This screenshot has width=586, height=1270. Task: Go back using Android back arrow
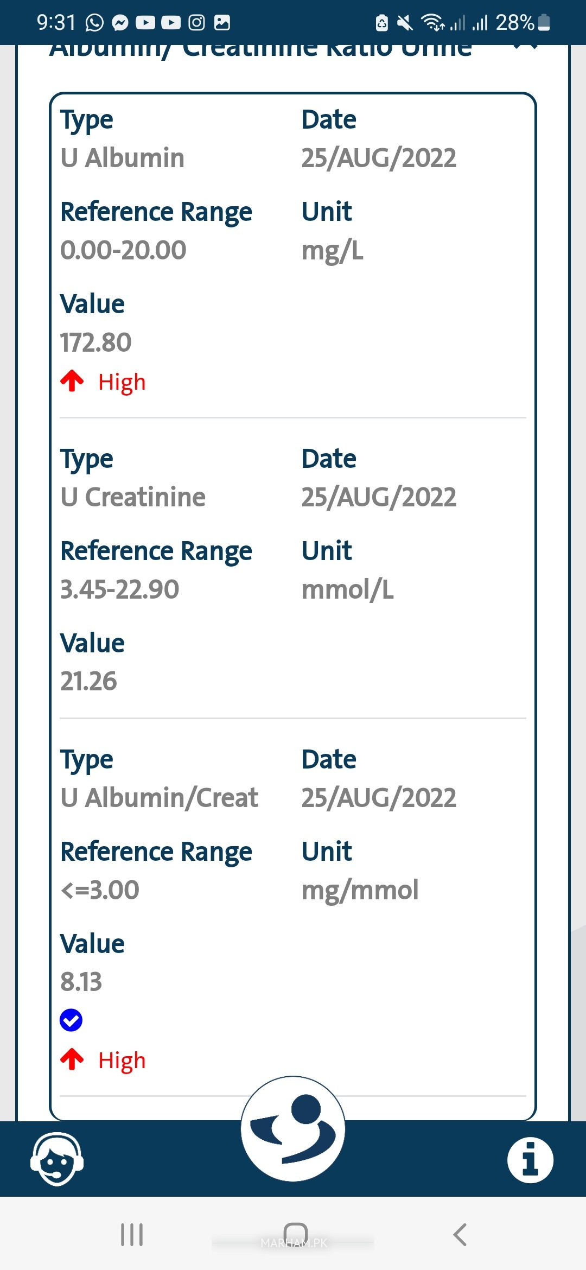tap(460, 1235)
